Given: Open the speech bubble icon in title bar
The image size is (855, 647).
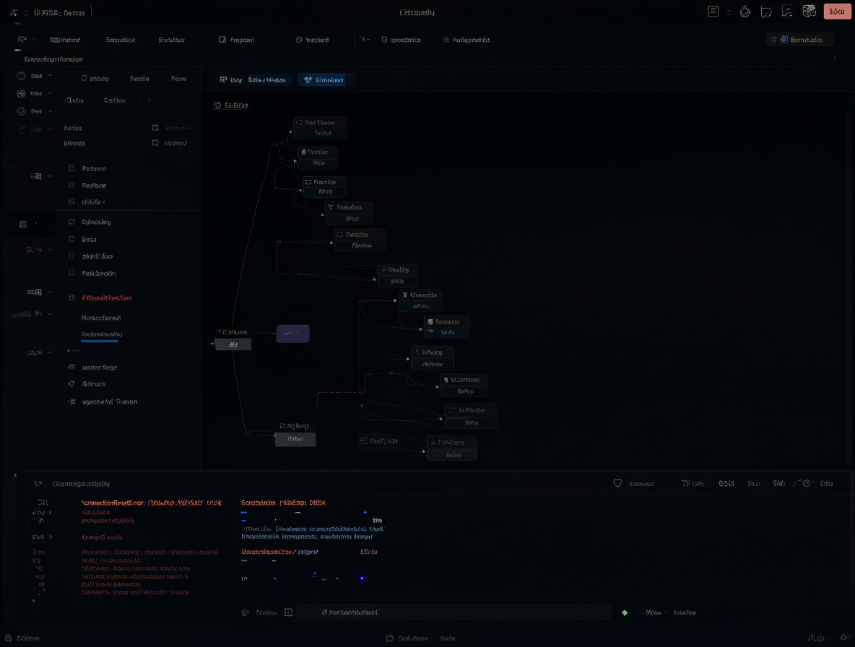Looking at the screenshot, I should (x=766, y=12).
